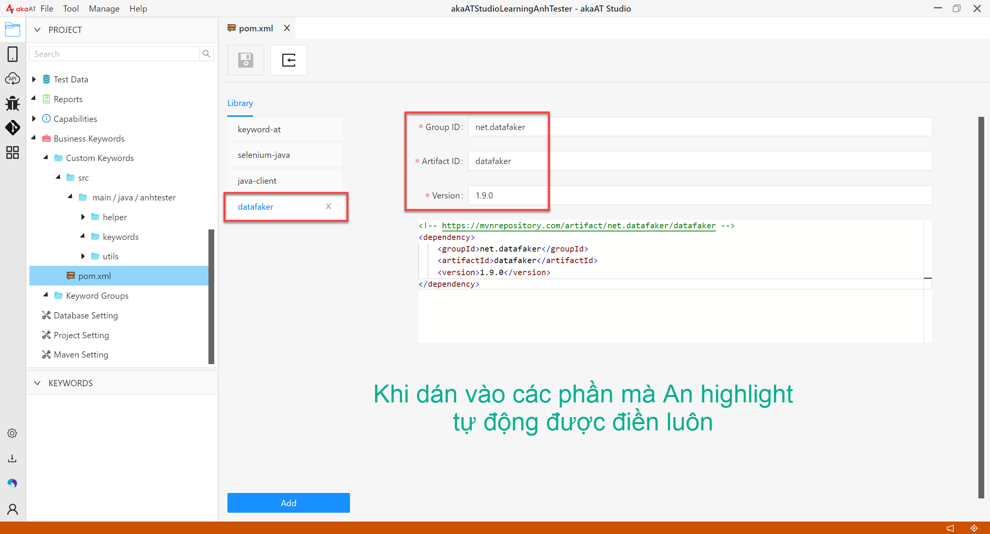The width and height of the screenshot is (990, 534).
Task: Click the Project Setting tools icon
Action: [x=46, y=335]
